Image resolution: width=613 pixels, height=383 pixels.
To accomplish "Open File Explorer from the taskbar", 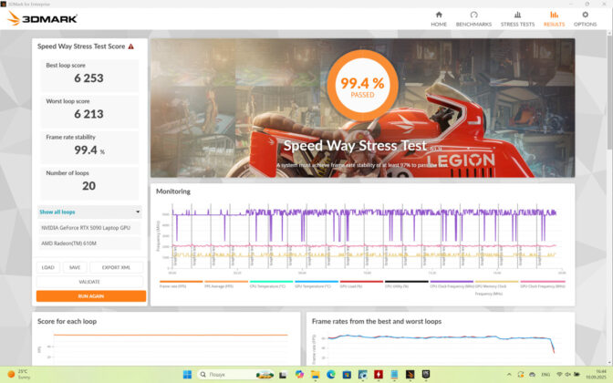I will [315, 375].
